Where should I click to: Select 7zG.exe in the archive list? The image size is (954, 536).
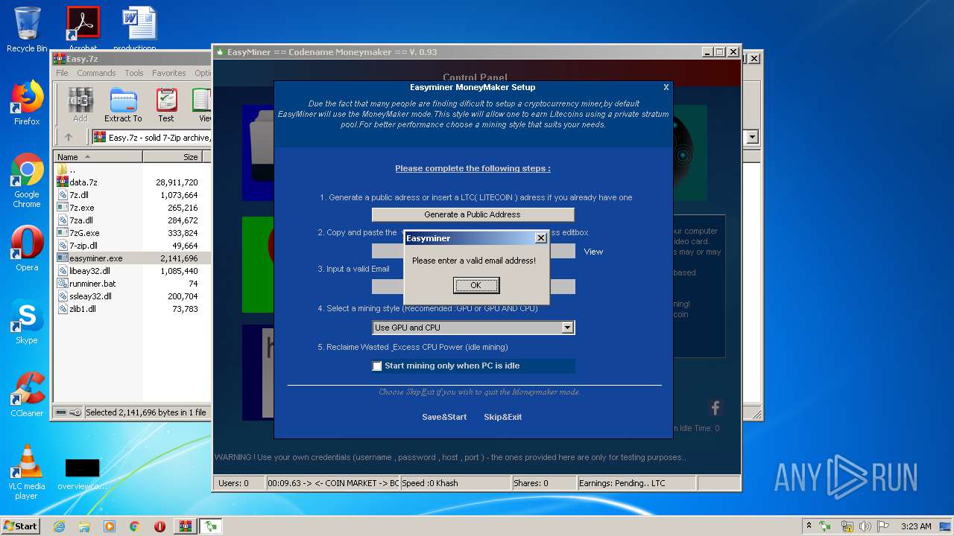[83, 233]
